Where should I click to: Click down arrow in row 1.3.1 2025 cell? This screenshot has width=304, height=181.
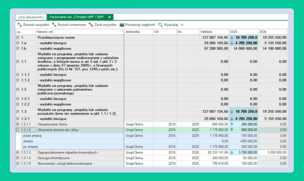click(232, 118)
